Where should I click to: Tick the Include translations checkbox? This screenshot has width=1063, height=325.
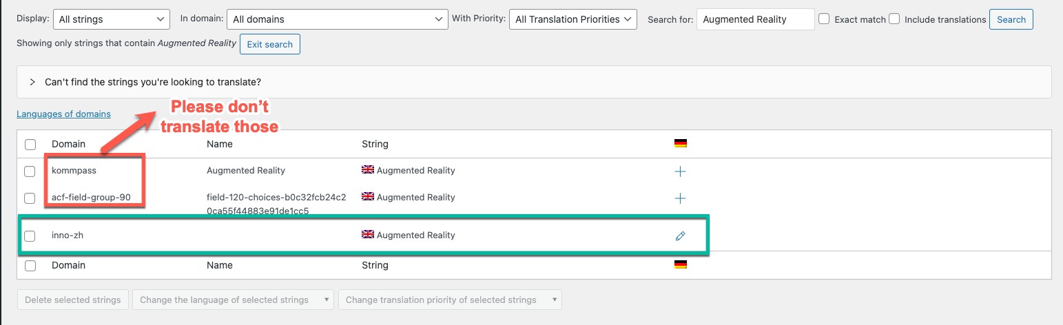(894, 19)
